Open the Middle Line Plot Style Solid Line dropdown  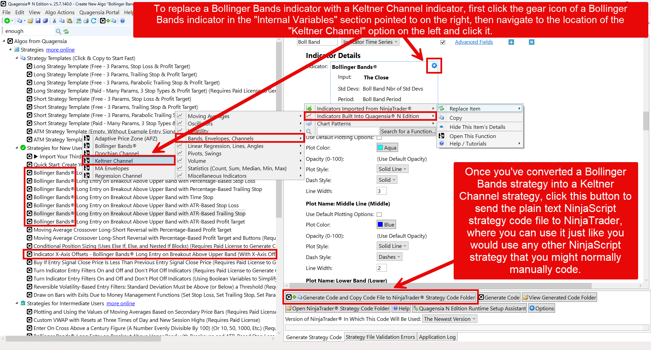click(392, 246)
